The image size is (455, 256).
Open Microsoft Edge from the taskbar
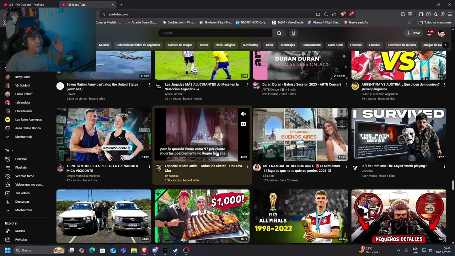point(92,250)
